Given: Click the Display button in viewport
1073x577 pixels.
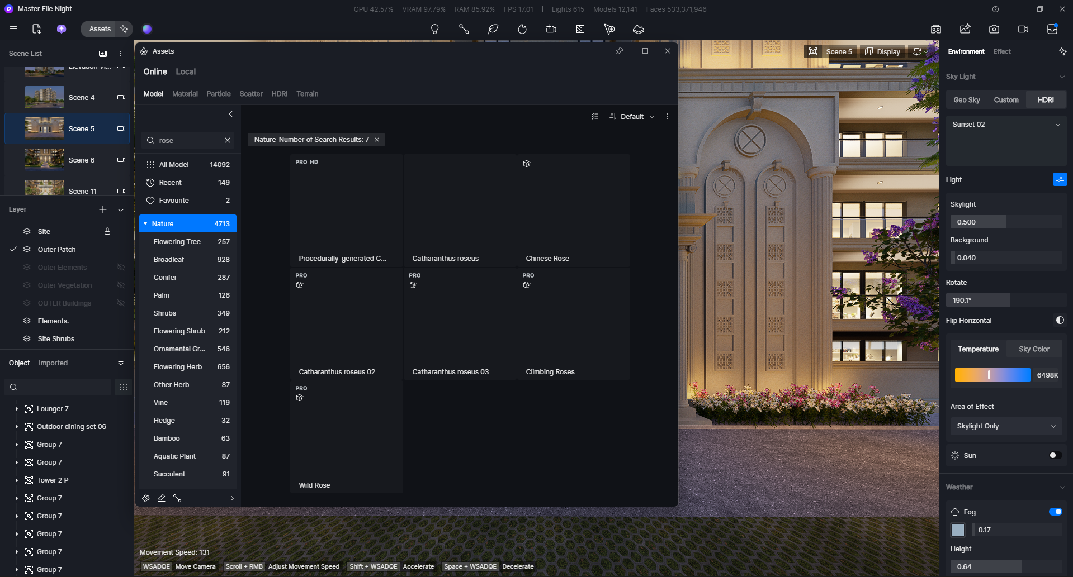Looking at the screenshot, I should click(x=882, y=51).
